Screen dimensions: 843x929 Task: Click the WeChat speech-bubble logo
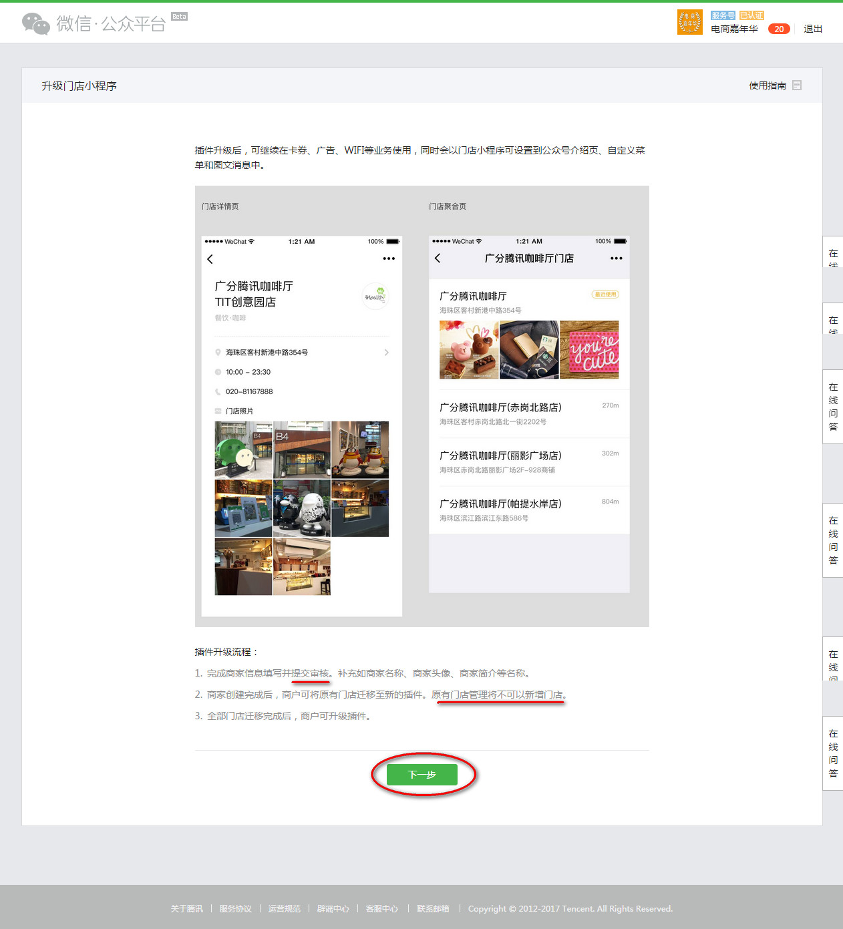36,23
